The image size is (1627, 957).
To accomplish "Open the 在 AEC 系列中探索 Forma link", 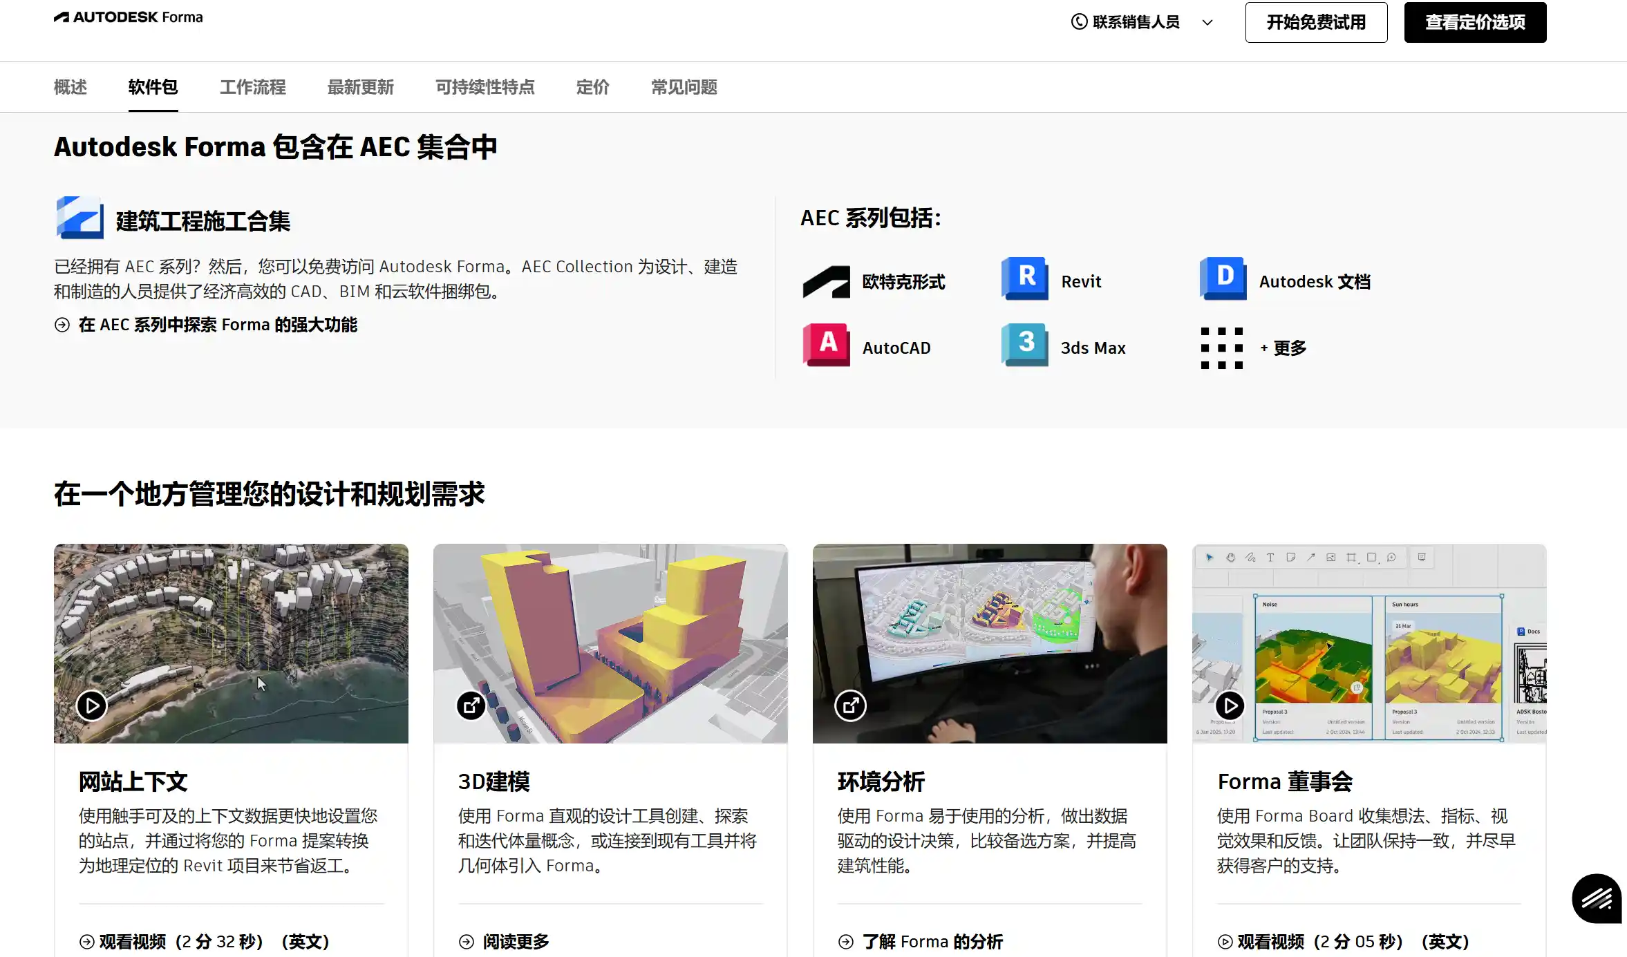I will (x=217, y=325).
